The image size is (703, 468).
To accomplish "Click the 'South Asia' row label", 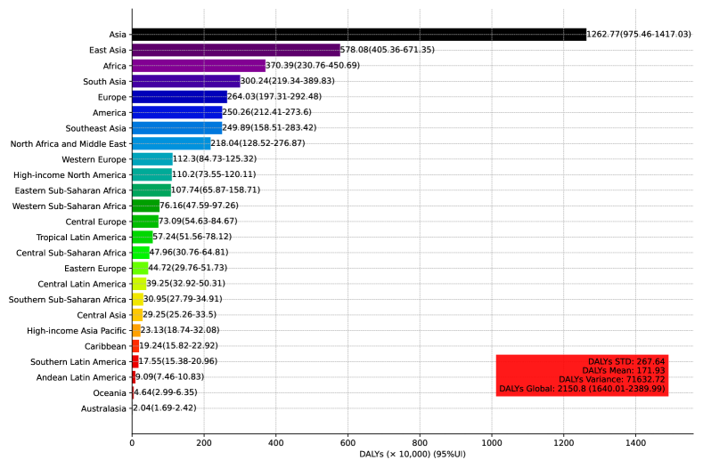I will coord(104,82).
